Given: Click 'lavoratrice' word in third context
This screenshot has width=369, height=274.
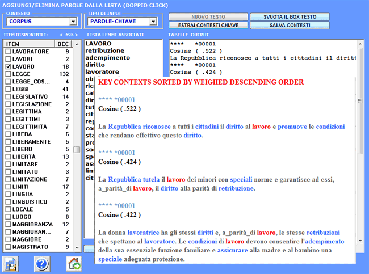Looking at the screenshot, I should coord(143,233).
